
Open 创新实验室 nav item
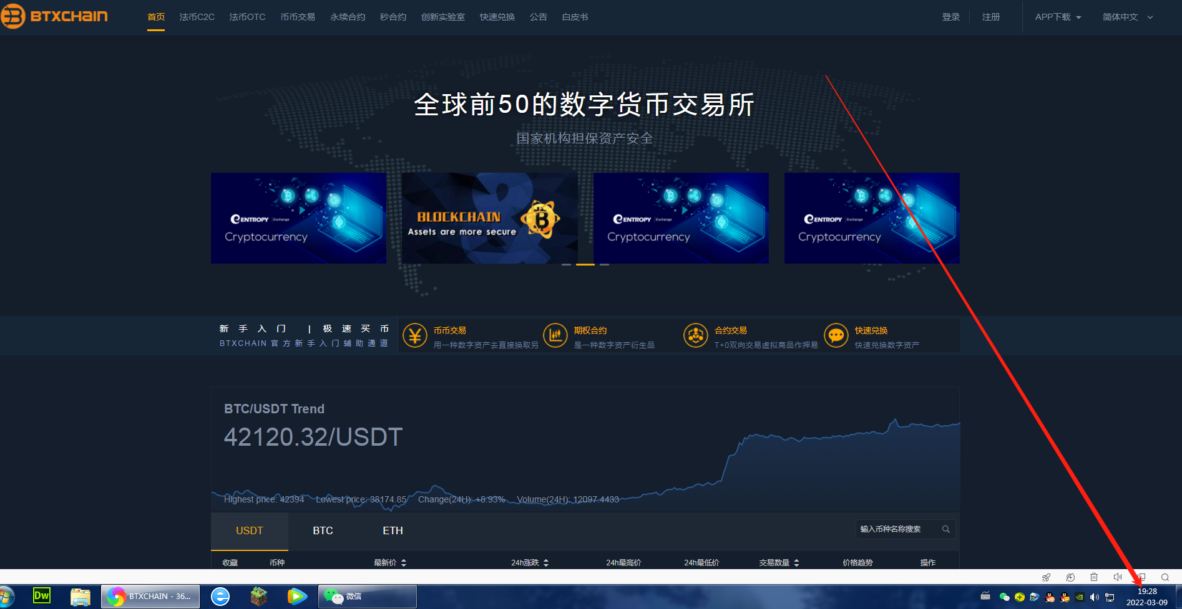(443, 17)
